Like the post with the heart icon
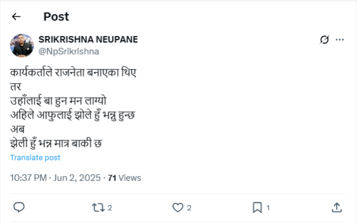 pyautogui.click(x=177, y=207)
